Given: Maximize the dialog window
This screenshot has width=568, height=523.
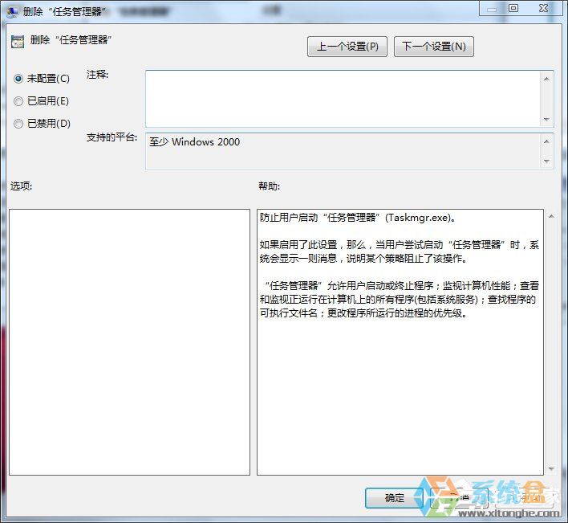Looking at the screenshot, I should point(513,8).
